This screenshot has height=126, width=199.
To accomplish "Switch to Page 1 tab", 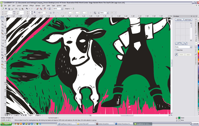I will pos(31,115).
